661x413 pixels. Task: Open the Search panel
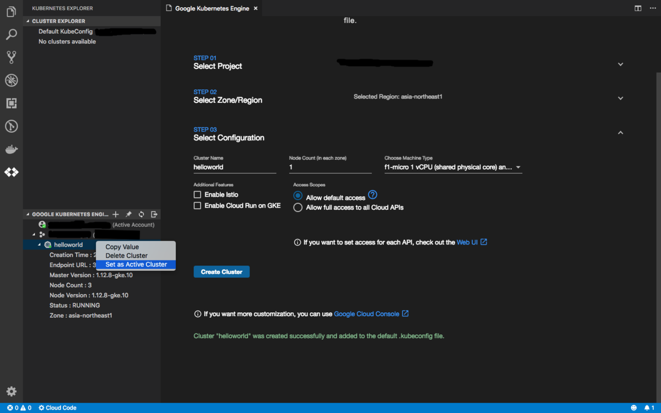pos(11,34)
